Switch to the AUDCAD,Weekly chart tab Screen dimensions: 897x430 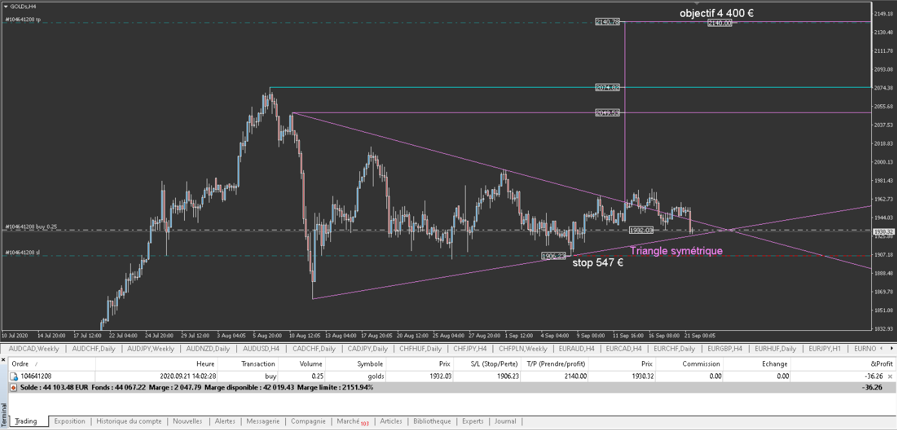click(x=33, y=348)
